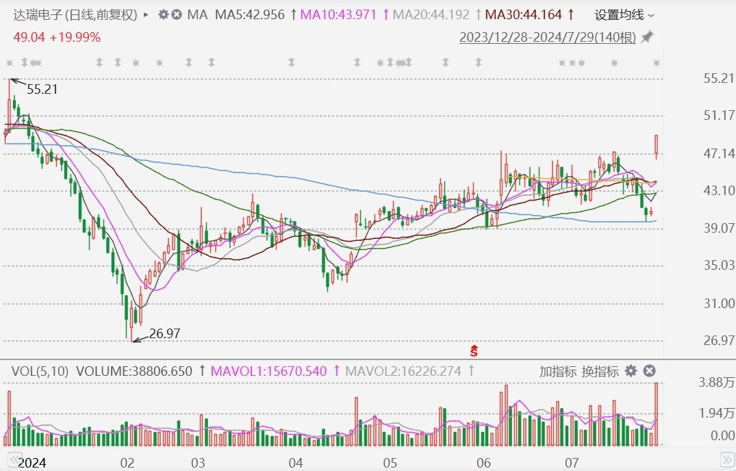Click the 2024 label on the time axis
The height and width of the screenshot is (471, 736).
(x=32, y=463)
